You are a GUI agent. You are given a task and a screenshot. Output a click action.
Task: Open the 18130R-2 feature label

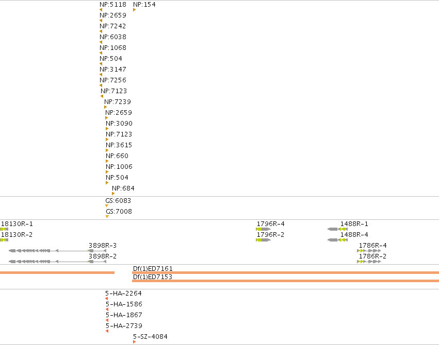pyautogui.click(x=17, y=235)
